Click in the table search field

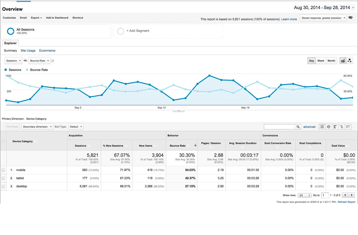click(x=279, y=127)
